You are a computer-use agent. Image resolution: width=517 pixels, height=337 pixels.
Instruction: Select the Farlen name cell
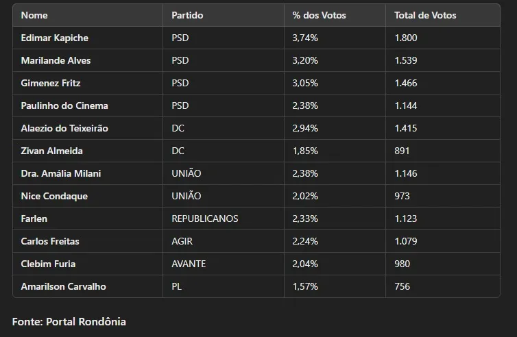click(34, 219)
